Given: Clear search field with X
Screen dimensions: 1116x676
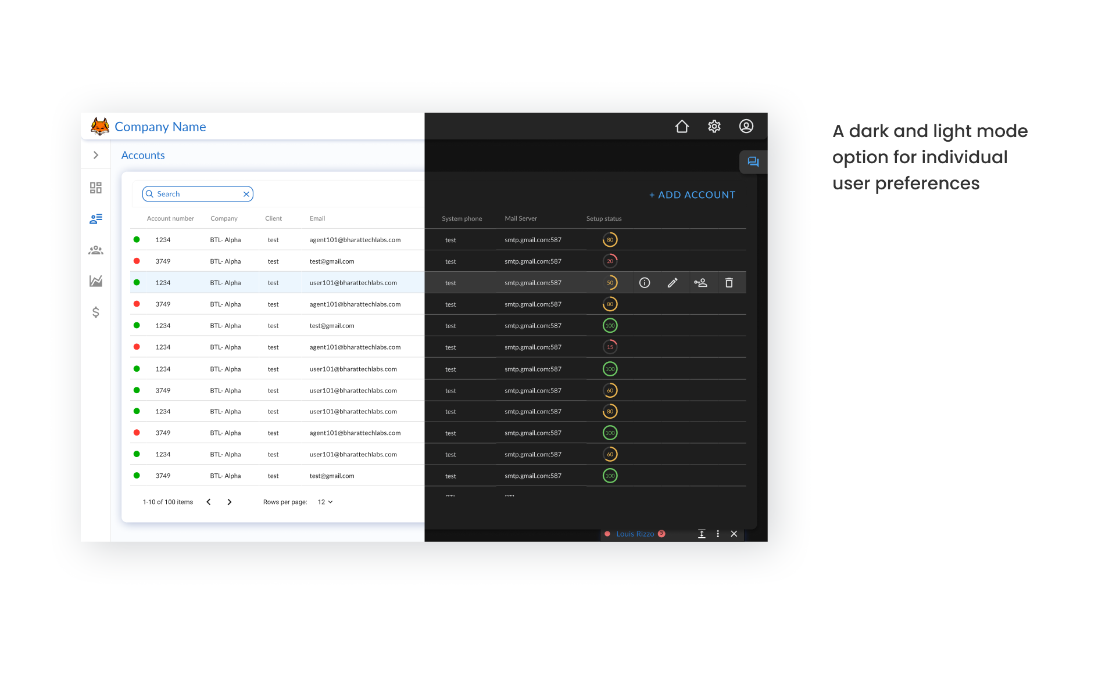Looking at the screenshot, I should coord(246,195).
